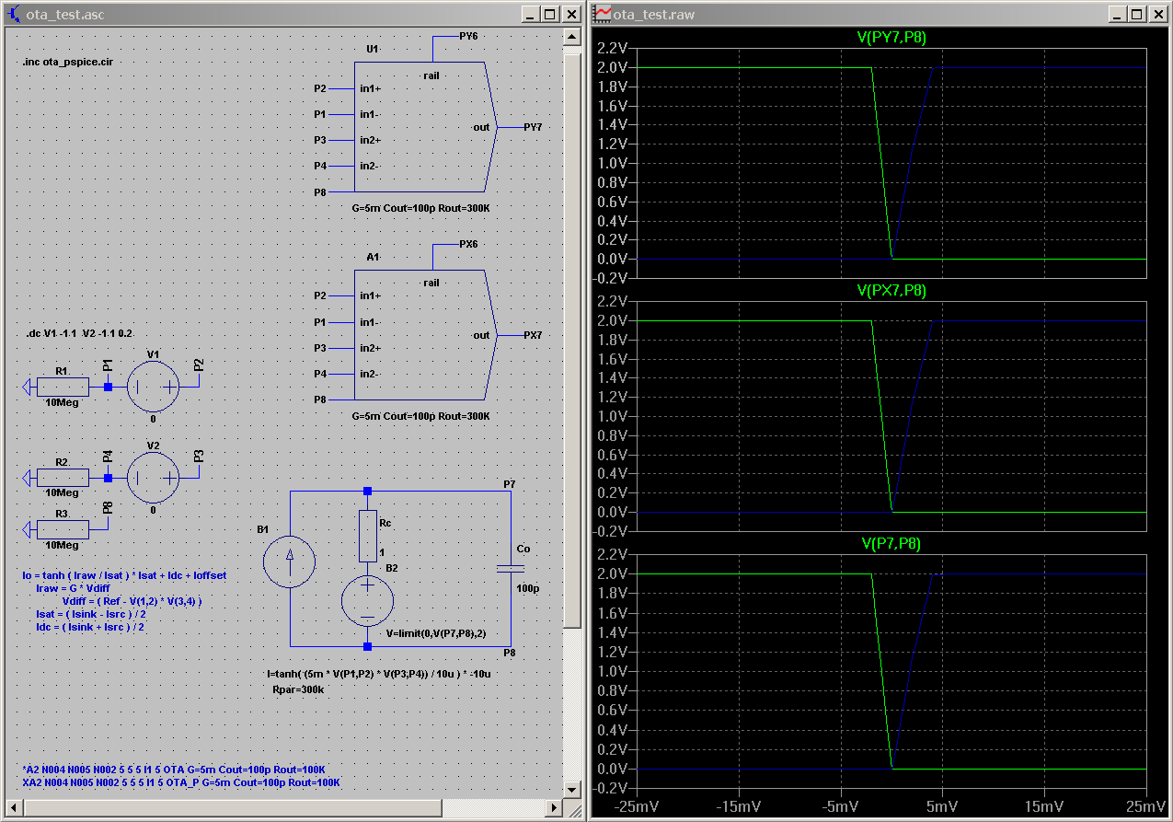Screen dimensions: 1173x822
Task: Minimize the ota_test.raw window
Action: 1117,14
